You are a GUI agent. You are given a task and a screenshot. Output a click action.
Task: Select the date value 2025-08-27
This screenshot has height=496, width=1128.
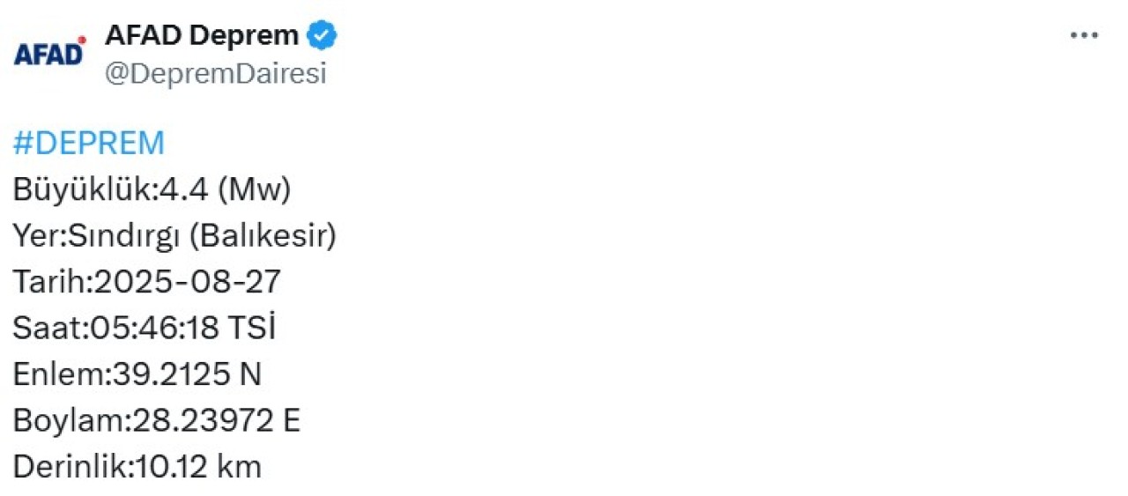click(x=186, y=282)
